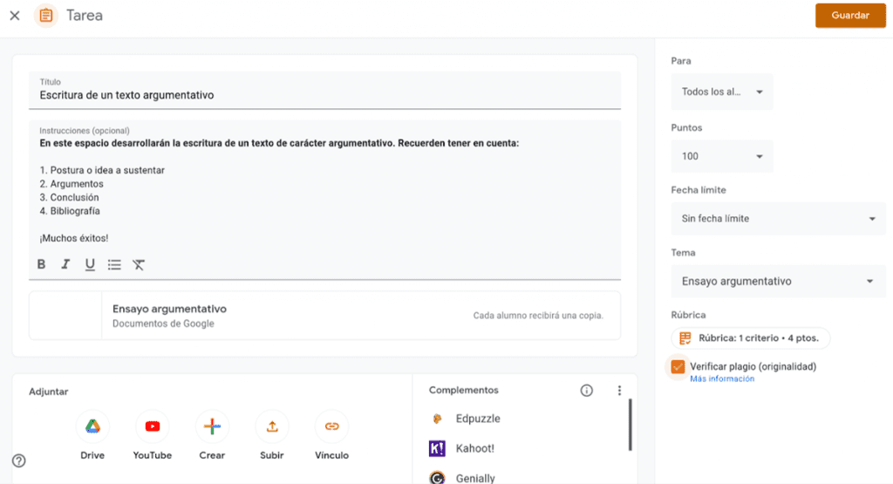Insert a bulleted list
Viewport: 893px width, 484px height.
(x=114, y=264)
